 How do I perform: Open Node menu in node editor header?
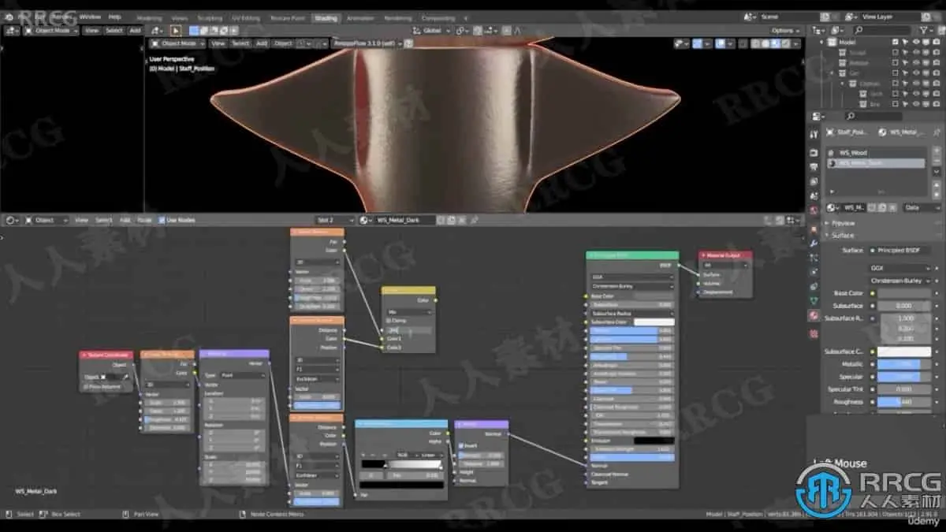[x=144, y=220]
